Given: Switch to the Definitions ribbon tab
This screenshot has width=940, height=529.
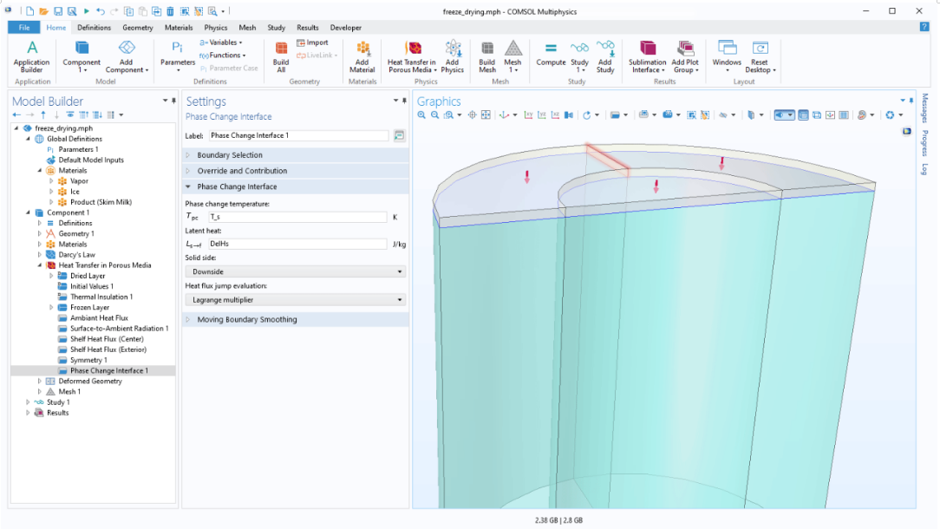Looking at the screenshot, I should tap(95, 28).
